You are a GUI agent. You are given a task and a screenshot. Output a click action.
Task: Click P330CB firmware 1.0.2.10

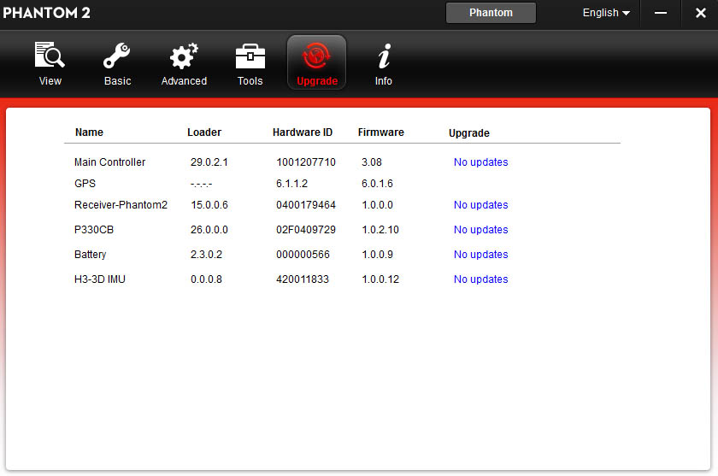(x=380, y=229)
